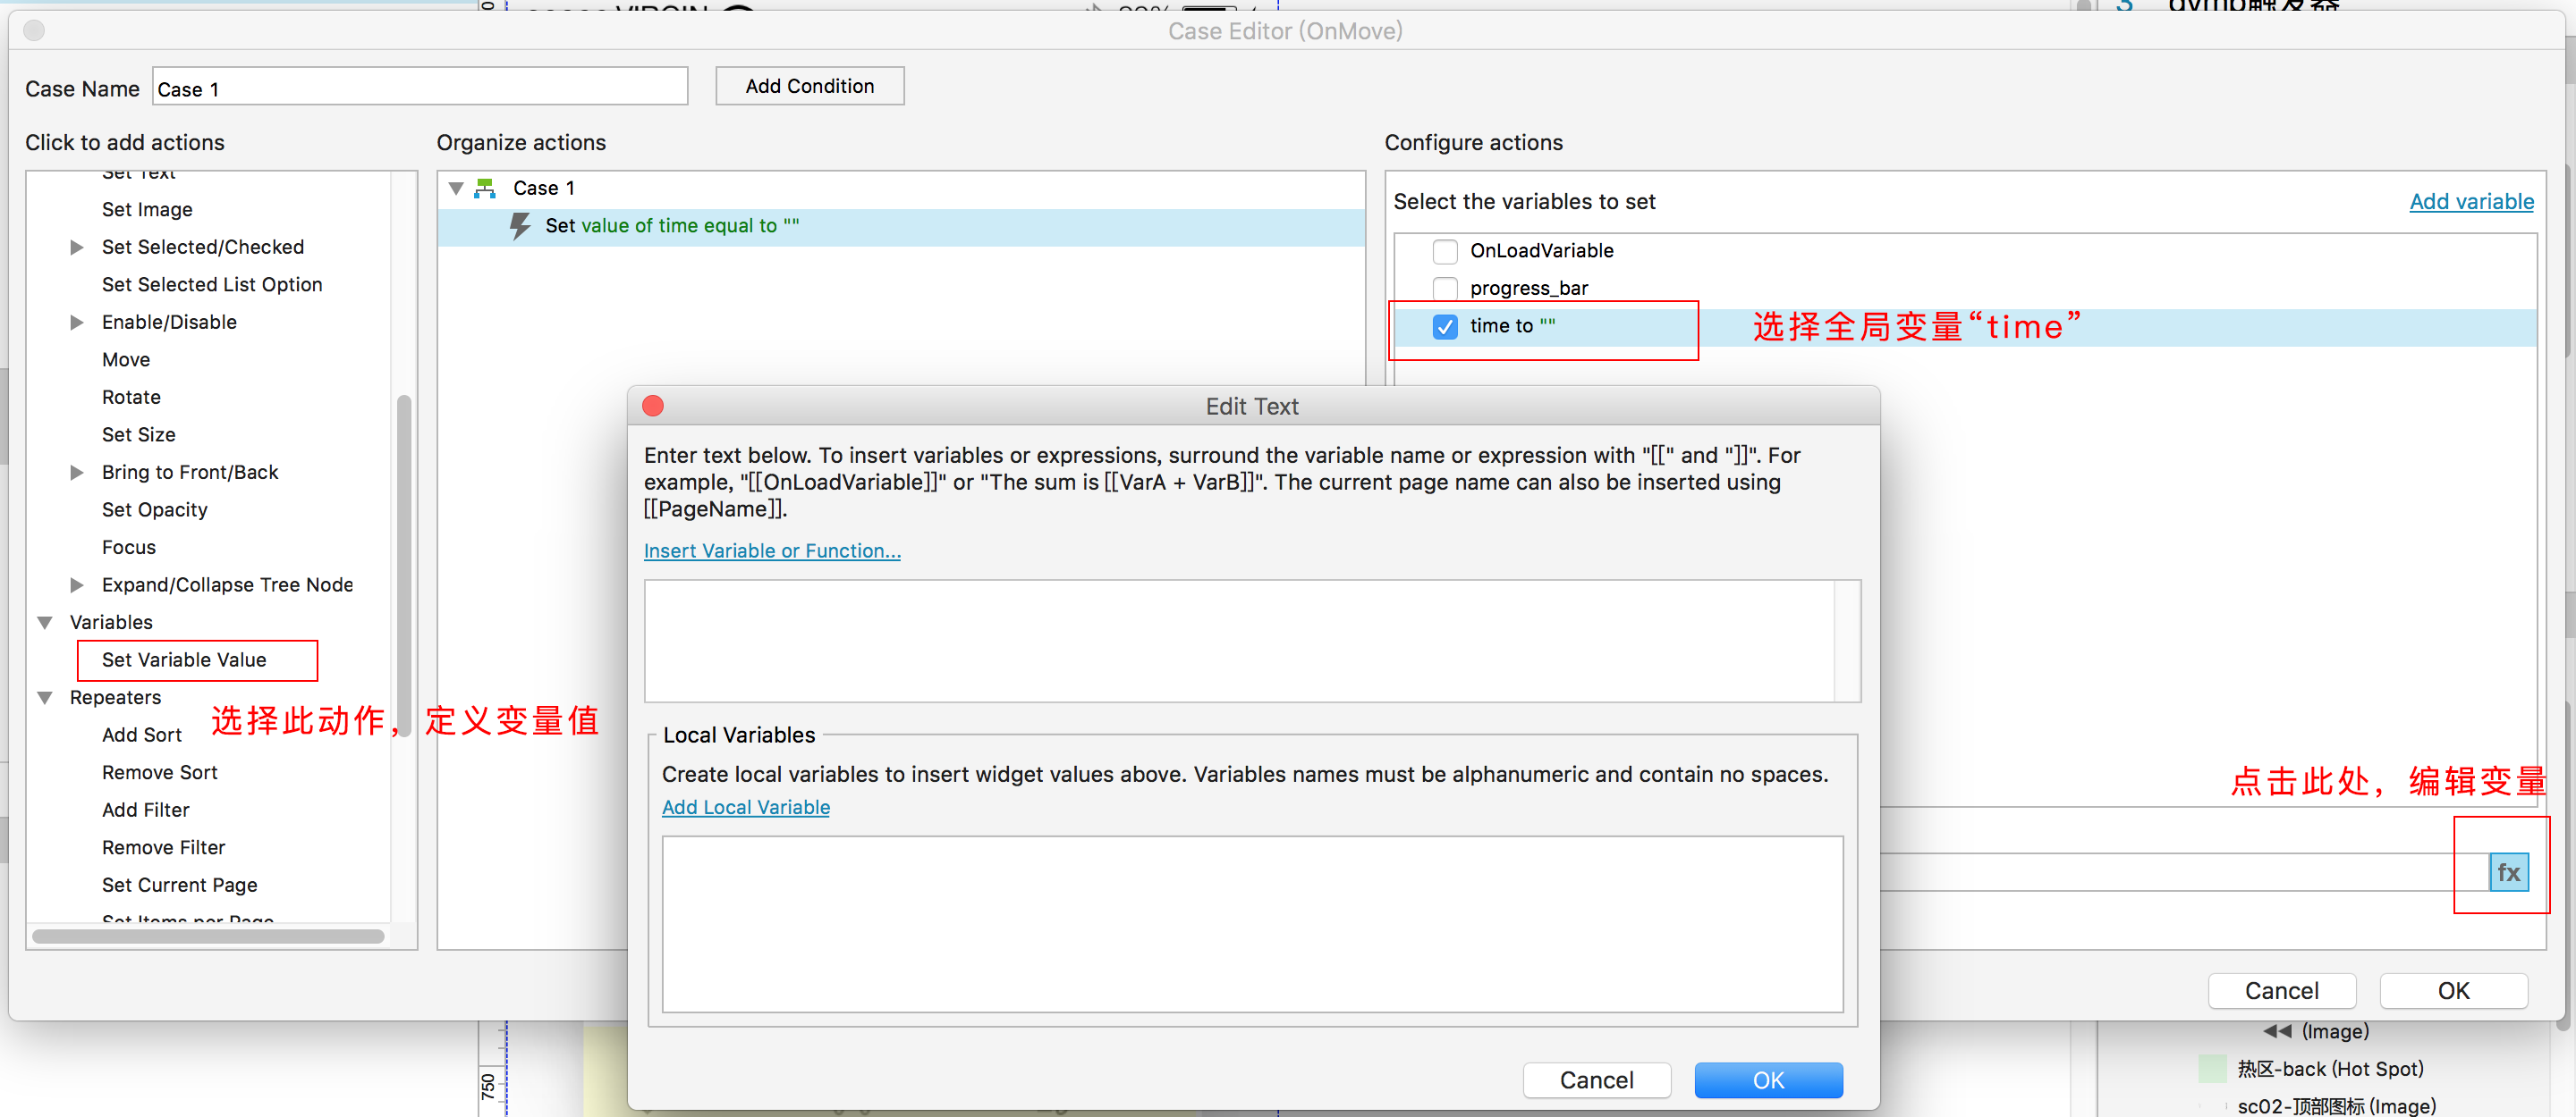This screenshot has width=2576, height=1117.
Task: Click the rewind arrows icon beside (Image)
Action: point(2276,1030)
